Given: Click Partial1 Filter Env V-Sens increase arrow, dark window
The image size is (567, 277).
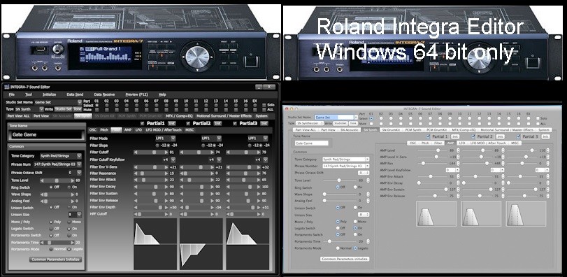Looking at the screenshot, I should (167, 167).
